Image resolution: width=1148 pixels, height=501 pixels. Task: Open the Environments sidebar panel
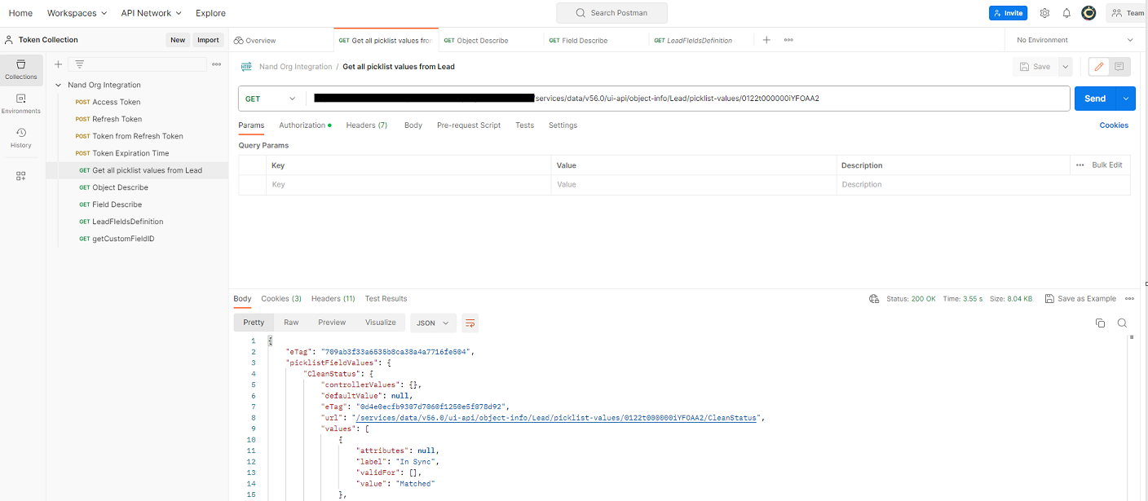21,103
